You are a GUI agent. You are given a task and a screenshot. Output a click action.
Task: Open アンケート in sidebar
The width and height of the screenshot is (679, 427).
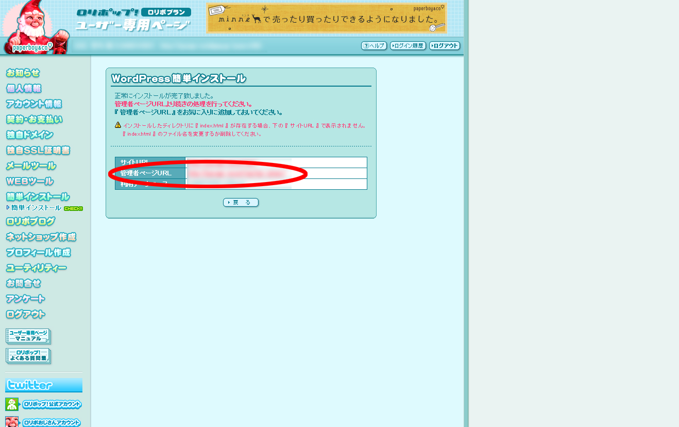[26, 299]
